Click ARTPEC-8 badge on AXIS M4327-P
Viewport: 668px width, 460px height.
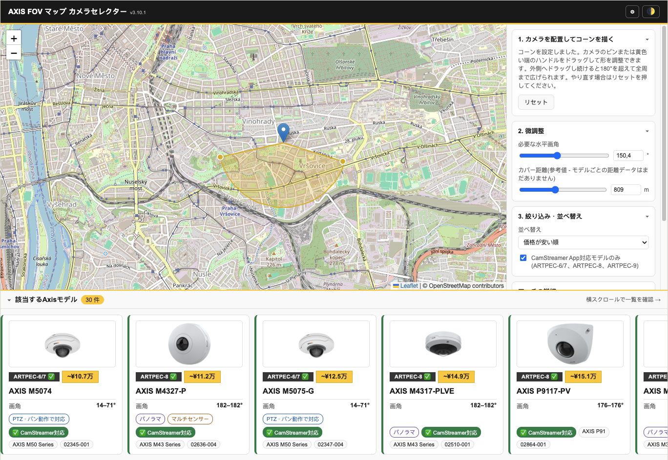pos(159,377)
